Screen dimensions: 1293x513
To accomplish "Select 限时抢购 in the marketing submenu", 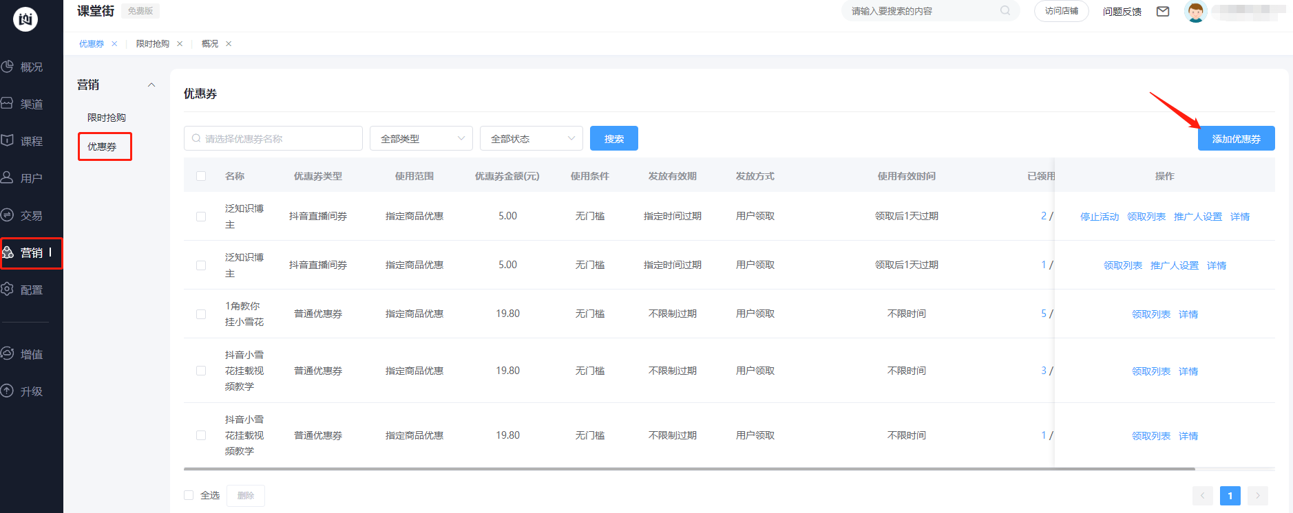I will click(x=107, y=118).
